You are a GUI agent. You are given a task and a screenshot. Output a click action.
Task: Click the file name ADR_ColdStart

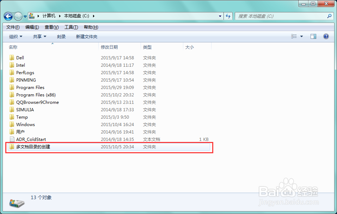point(31,139)
